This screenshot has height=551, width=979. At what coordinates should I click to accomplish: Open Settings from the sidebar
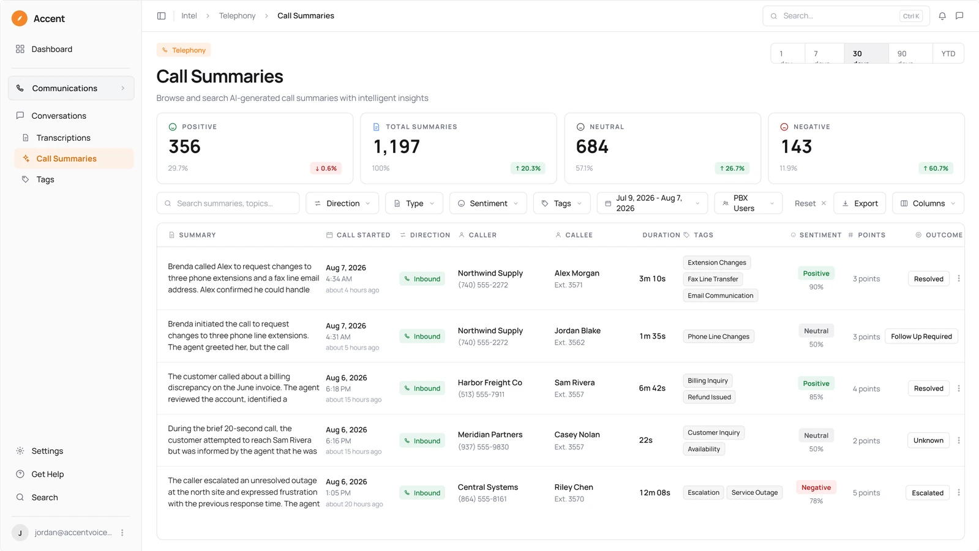[71, 451]
